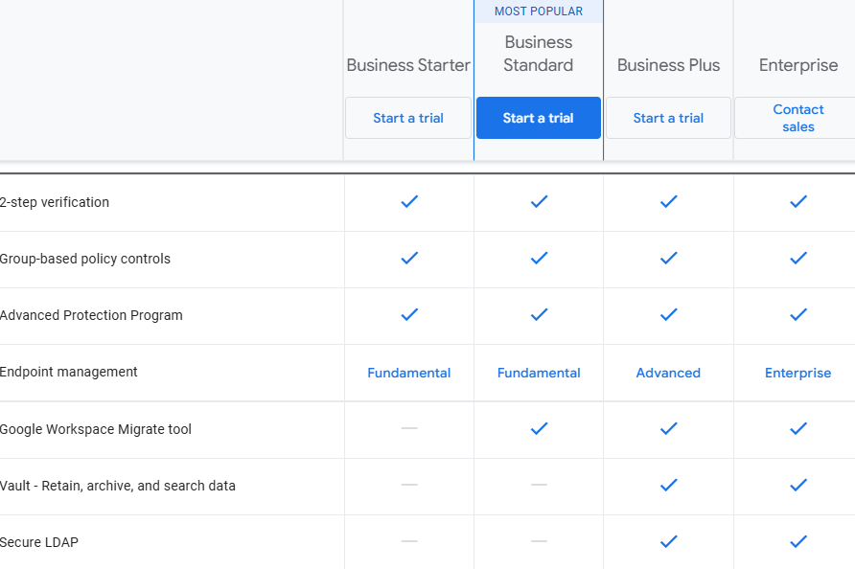This screenshot has height=569, width=855.
Task: Click Vault dash under Business Standard
Action: [x=539, y=485]
